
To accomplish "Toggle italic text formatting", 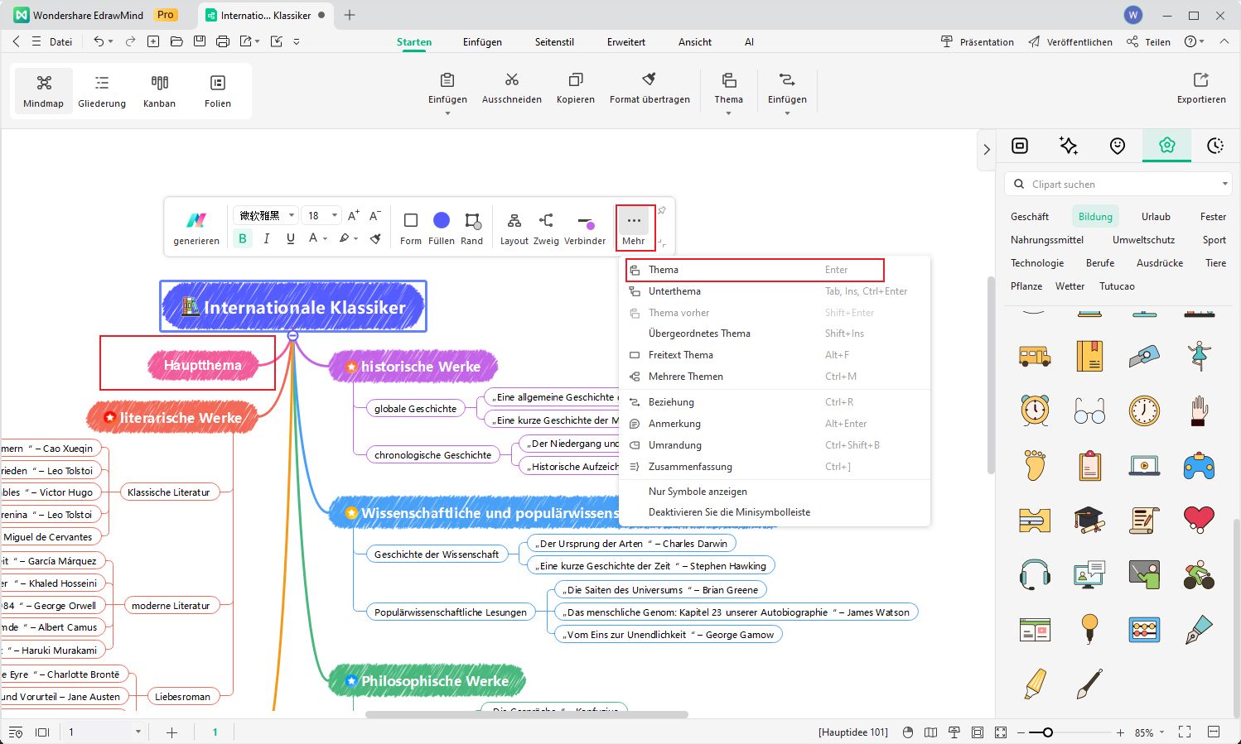I will point(267,238).
